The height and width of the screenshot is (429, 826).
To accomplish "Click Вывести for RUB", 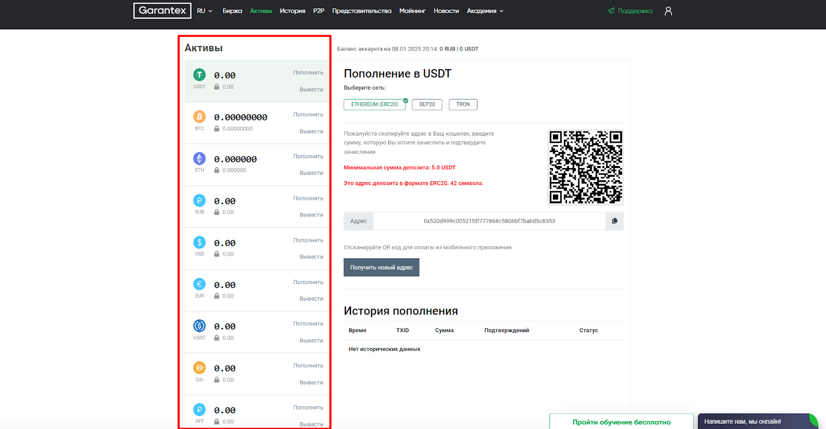I will (311, 215).
